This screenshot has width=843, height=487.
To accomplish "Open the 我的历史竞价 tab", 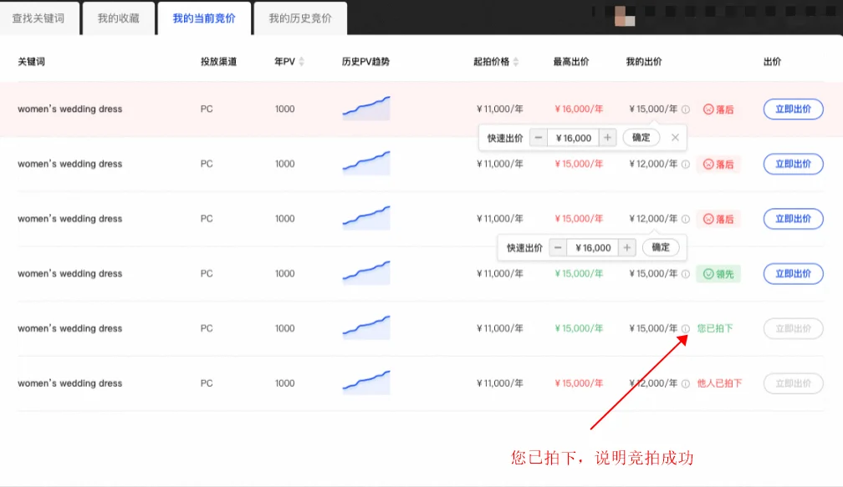I will coord(299,18).
